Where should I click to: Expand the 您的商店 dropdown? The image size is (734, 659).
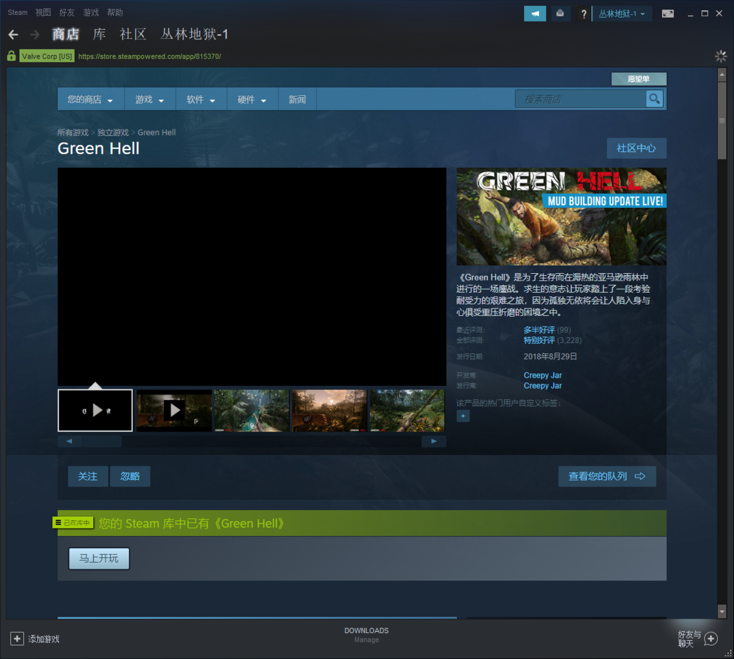[x=90, y=100]
